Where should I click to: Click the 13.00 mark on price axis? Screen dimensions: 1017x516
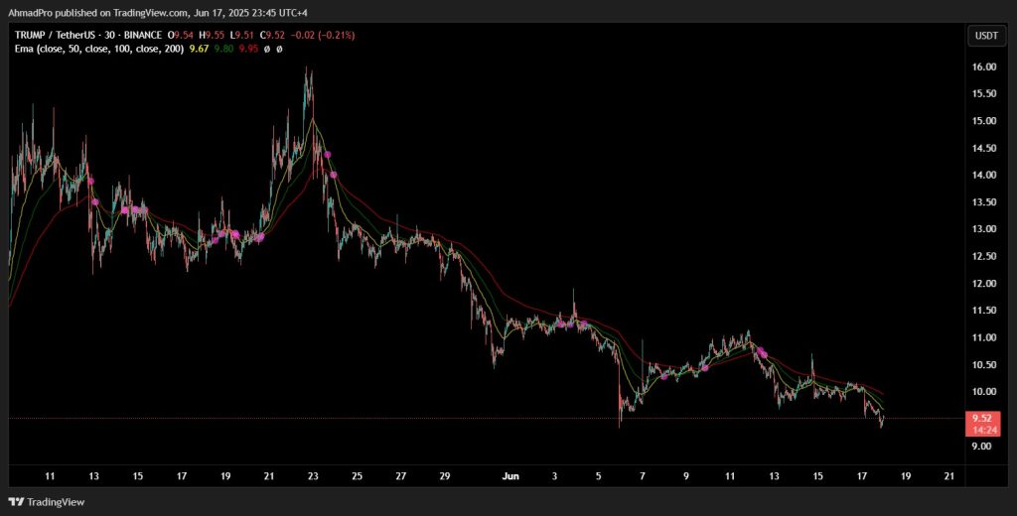tap(982, 229)
